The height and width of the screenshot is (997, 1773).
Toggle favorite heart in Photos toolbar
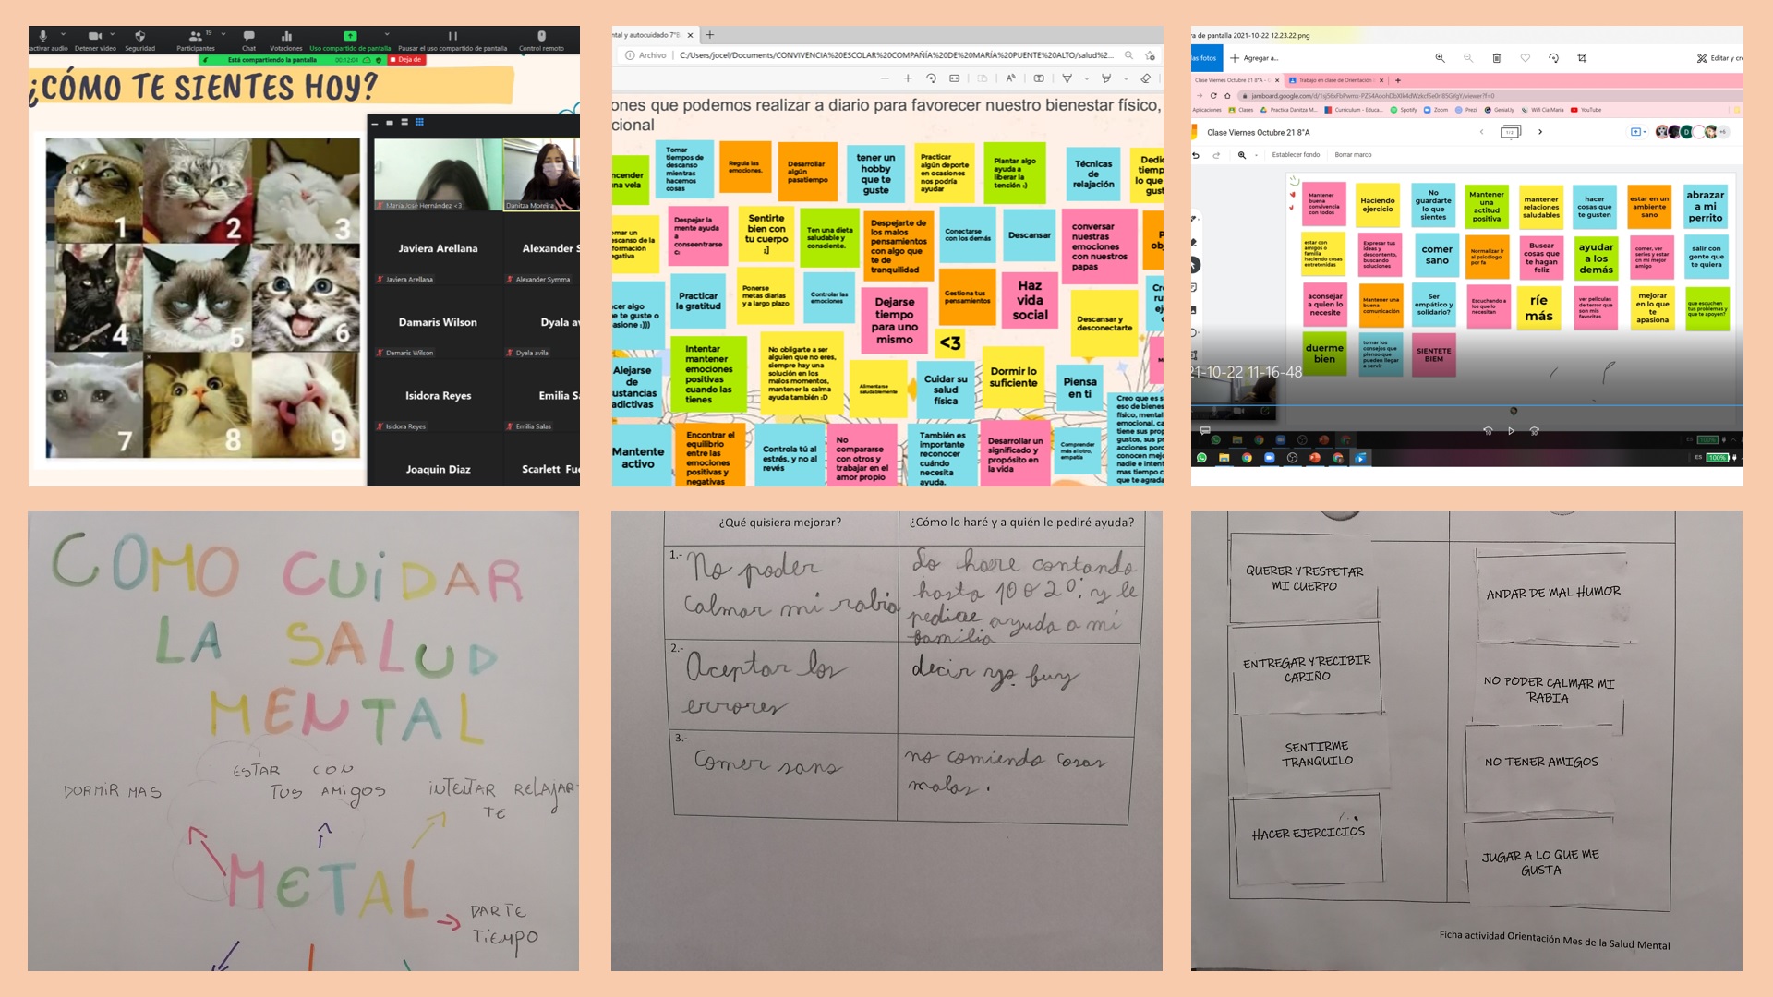pyautogui.click(x=1525, y=58)
